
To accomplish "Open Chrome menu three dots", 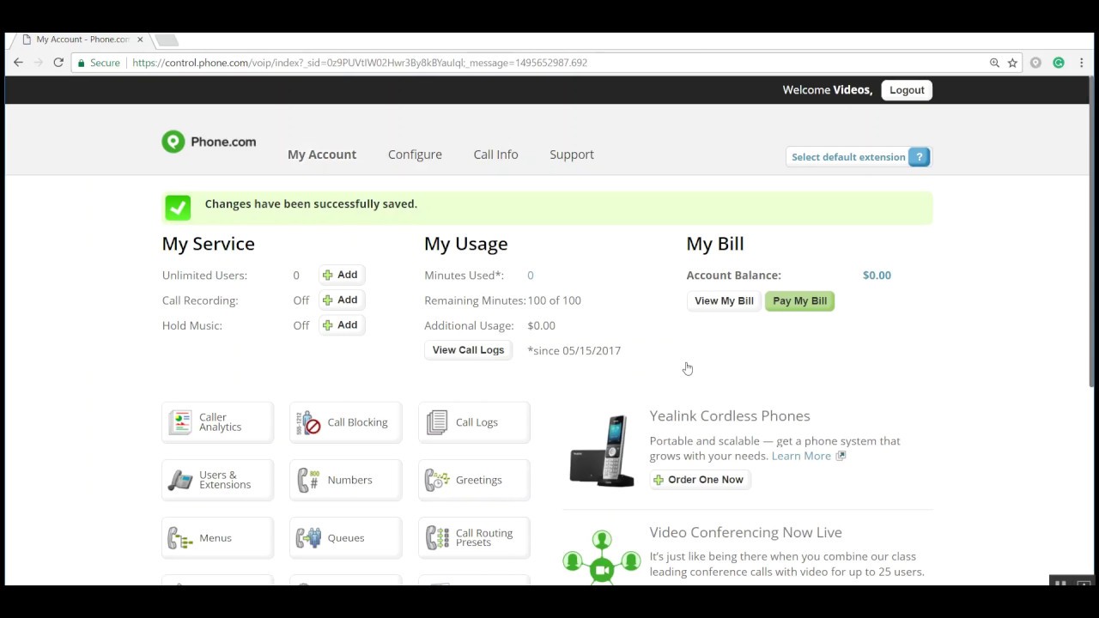I will coord(1082,63).
